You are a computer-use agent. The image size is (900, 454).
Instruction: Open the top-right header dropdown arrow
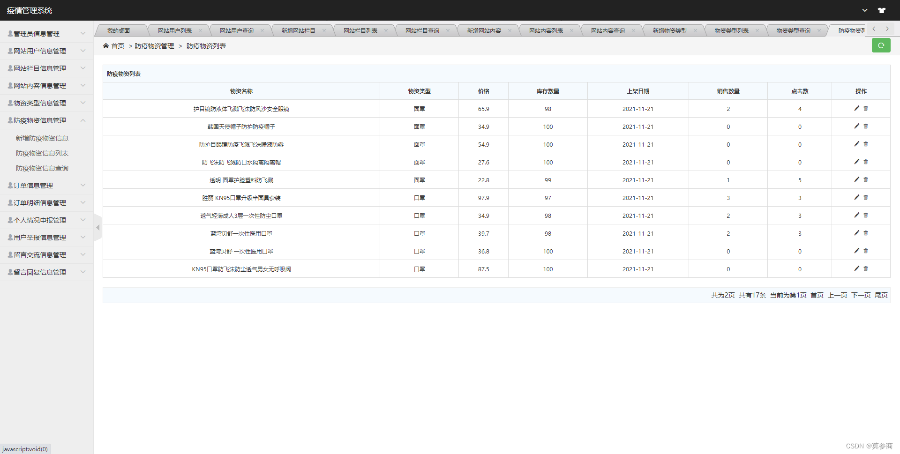point(865,10)
